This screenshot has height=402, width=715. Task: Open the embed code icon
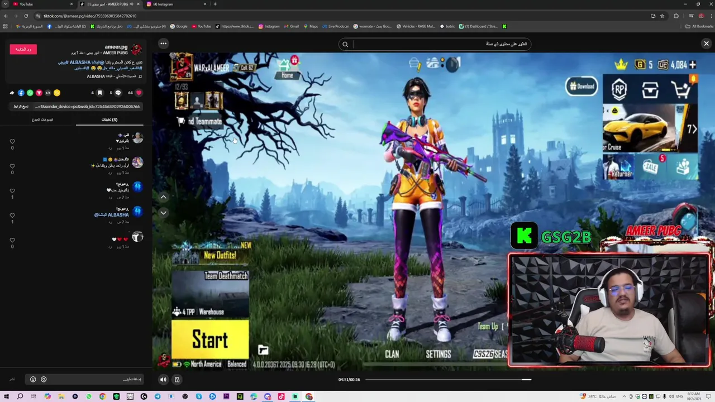click(47, 93)
